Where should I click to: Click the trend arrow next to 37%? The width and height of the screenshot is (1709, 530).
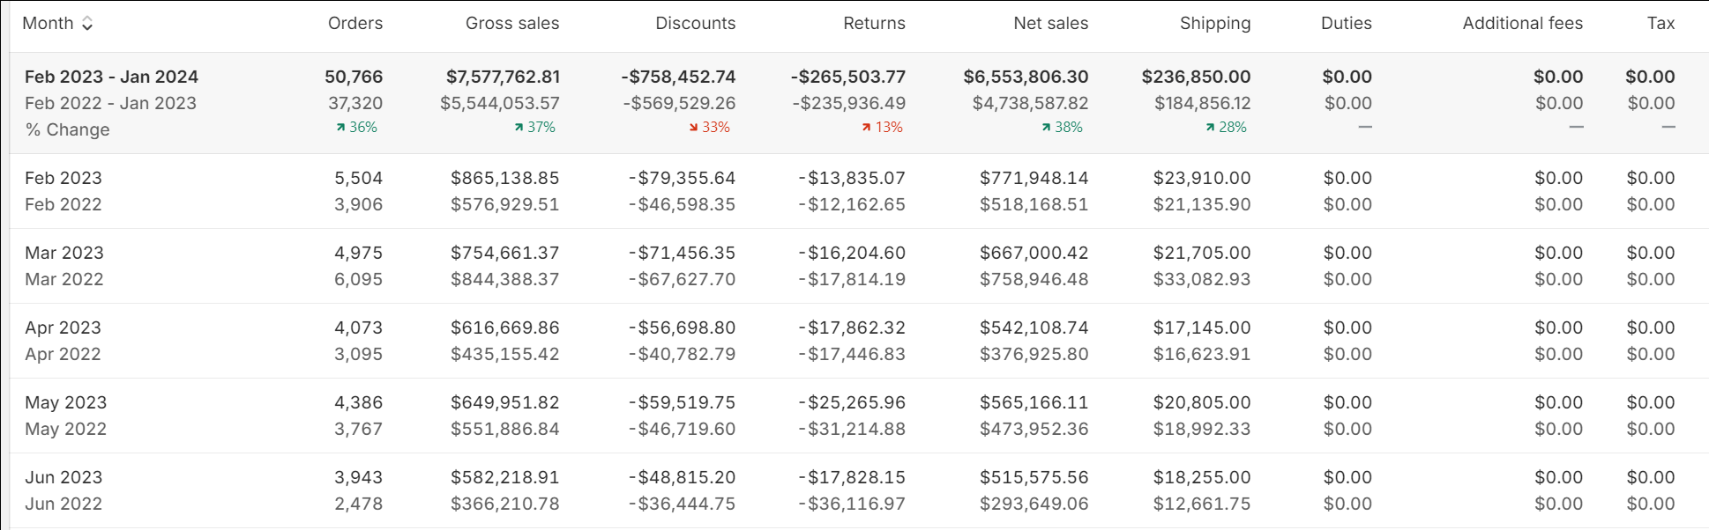click(519, 128)
